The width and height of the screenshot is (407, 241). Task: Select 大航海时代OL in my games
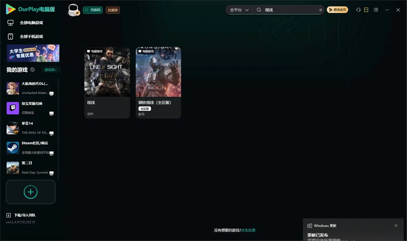click(30, 88)
